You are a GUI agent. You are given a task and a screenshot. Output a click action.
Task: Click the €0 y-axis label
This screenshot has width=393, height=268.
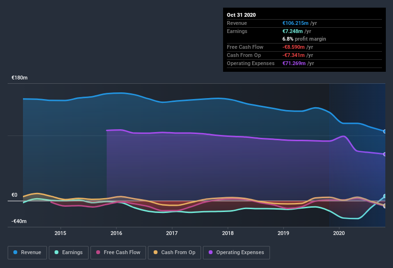click(x=14, y=195)
